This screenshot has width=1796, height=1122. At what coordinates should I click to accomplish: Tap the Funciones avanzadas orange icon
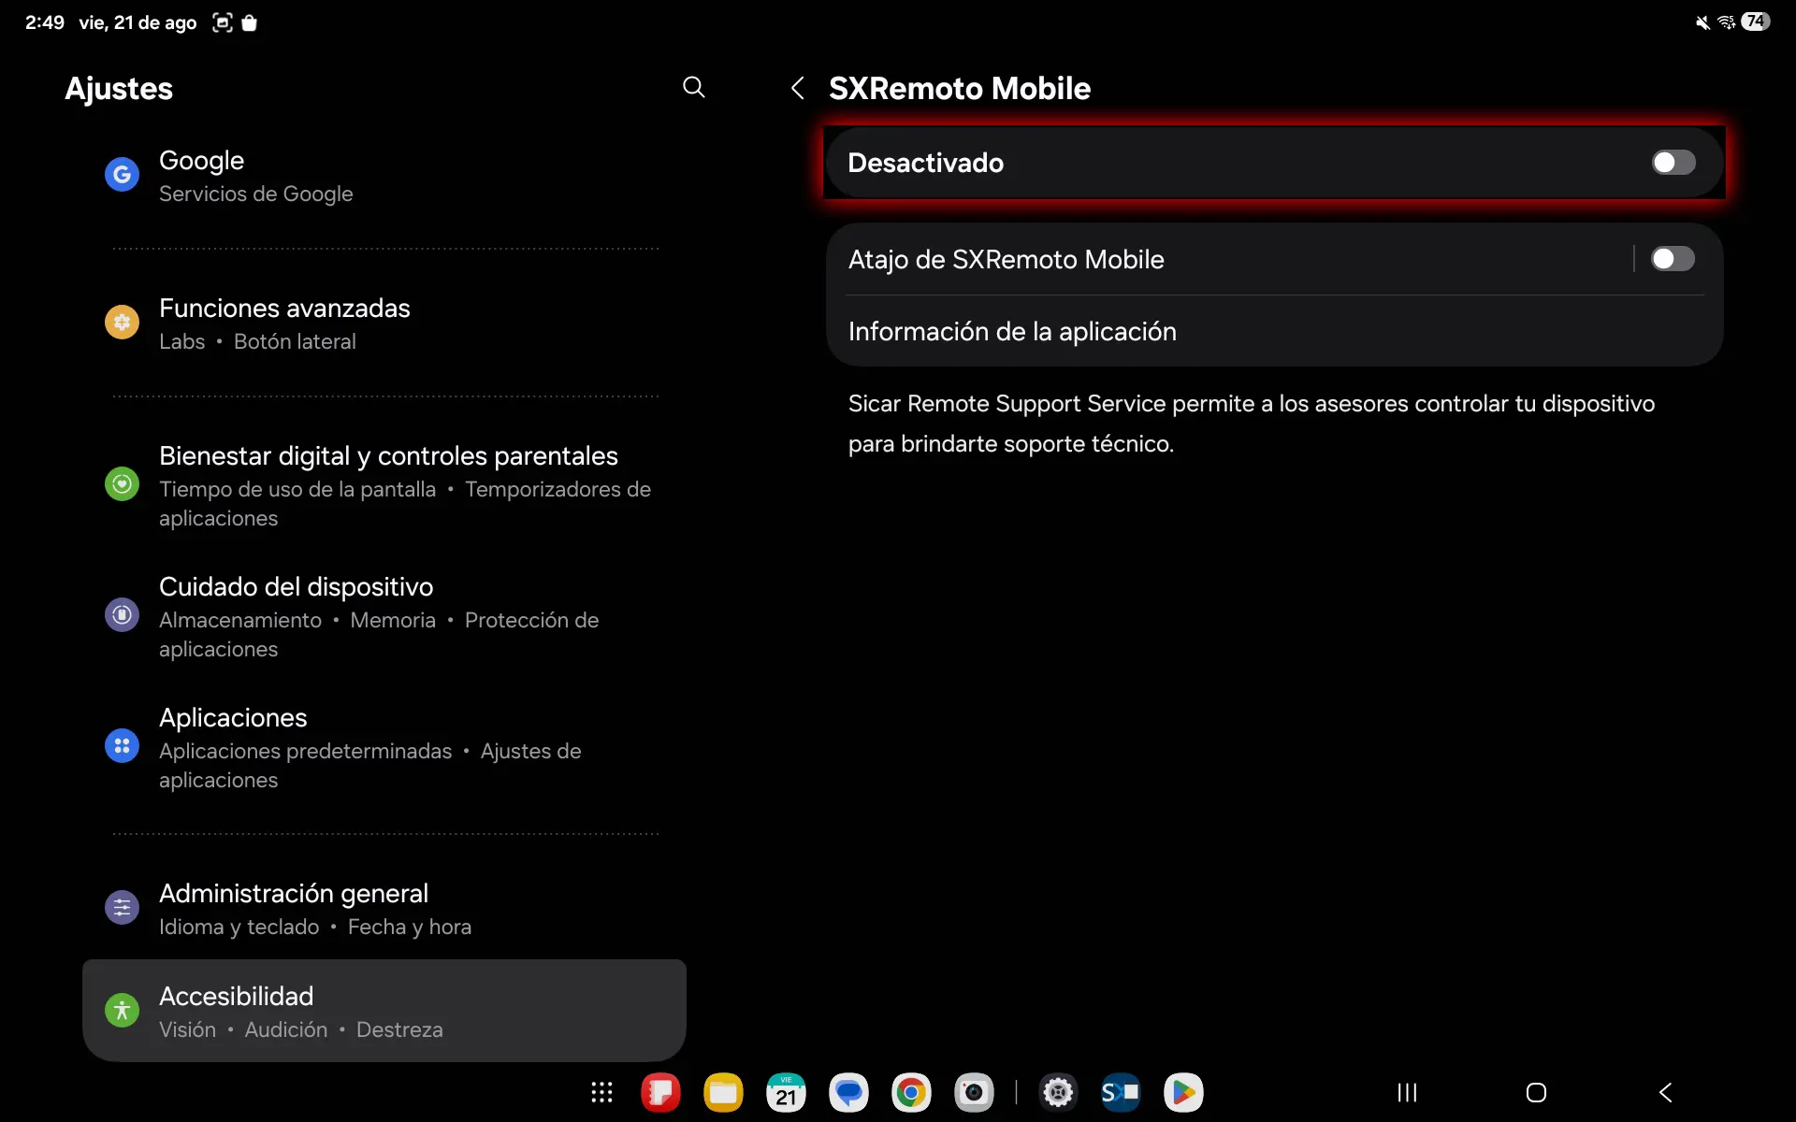(x=122, y=323)
